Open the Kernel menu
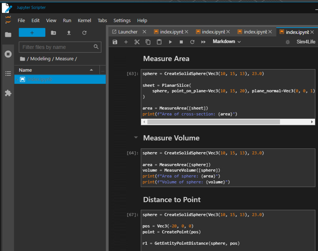 point(84,21)
